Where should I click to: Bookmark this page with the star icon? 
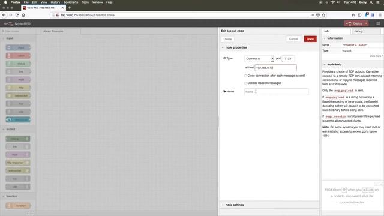[323, 15]
